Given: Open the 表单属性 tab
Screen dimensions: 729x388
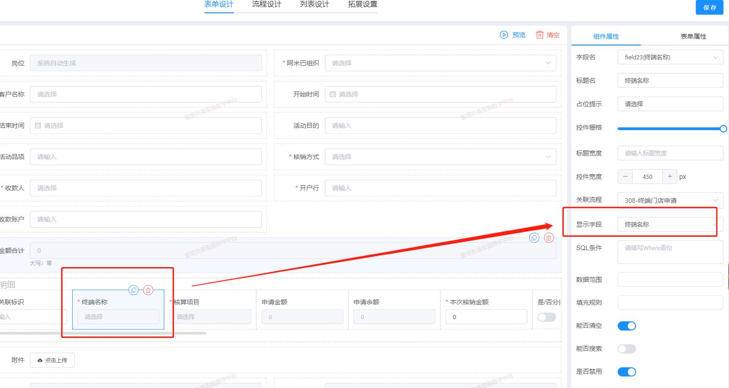Looking at the screenshot, I should (x=693, y=36).
